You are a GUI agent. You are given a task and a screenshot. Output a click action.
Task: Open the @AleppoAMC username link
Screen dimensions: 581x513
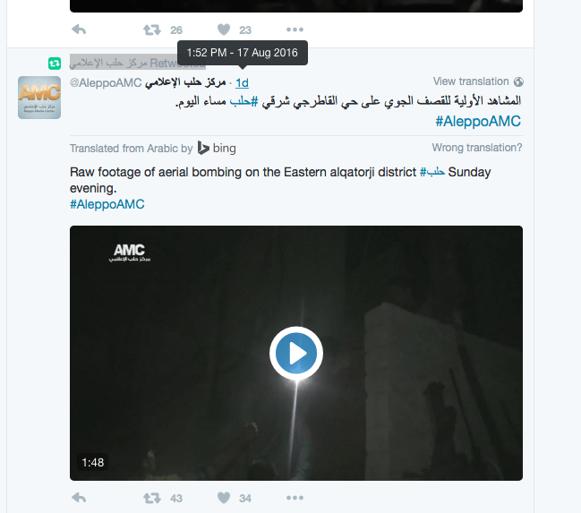pyautogui.click(x=106, y=82)
